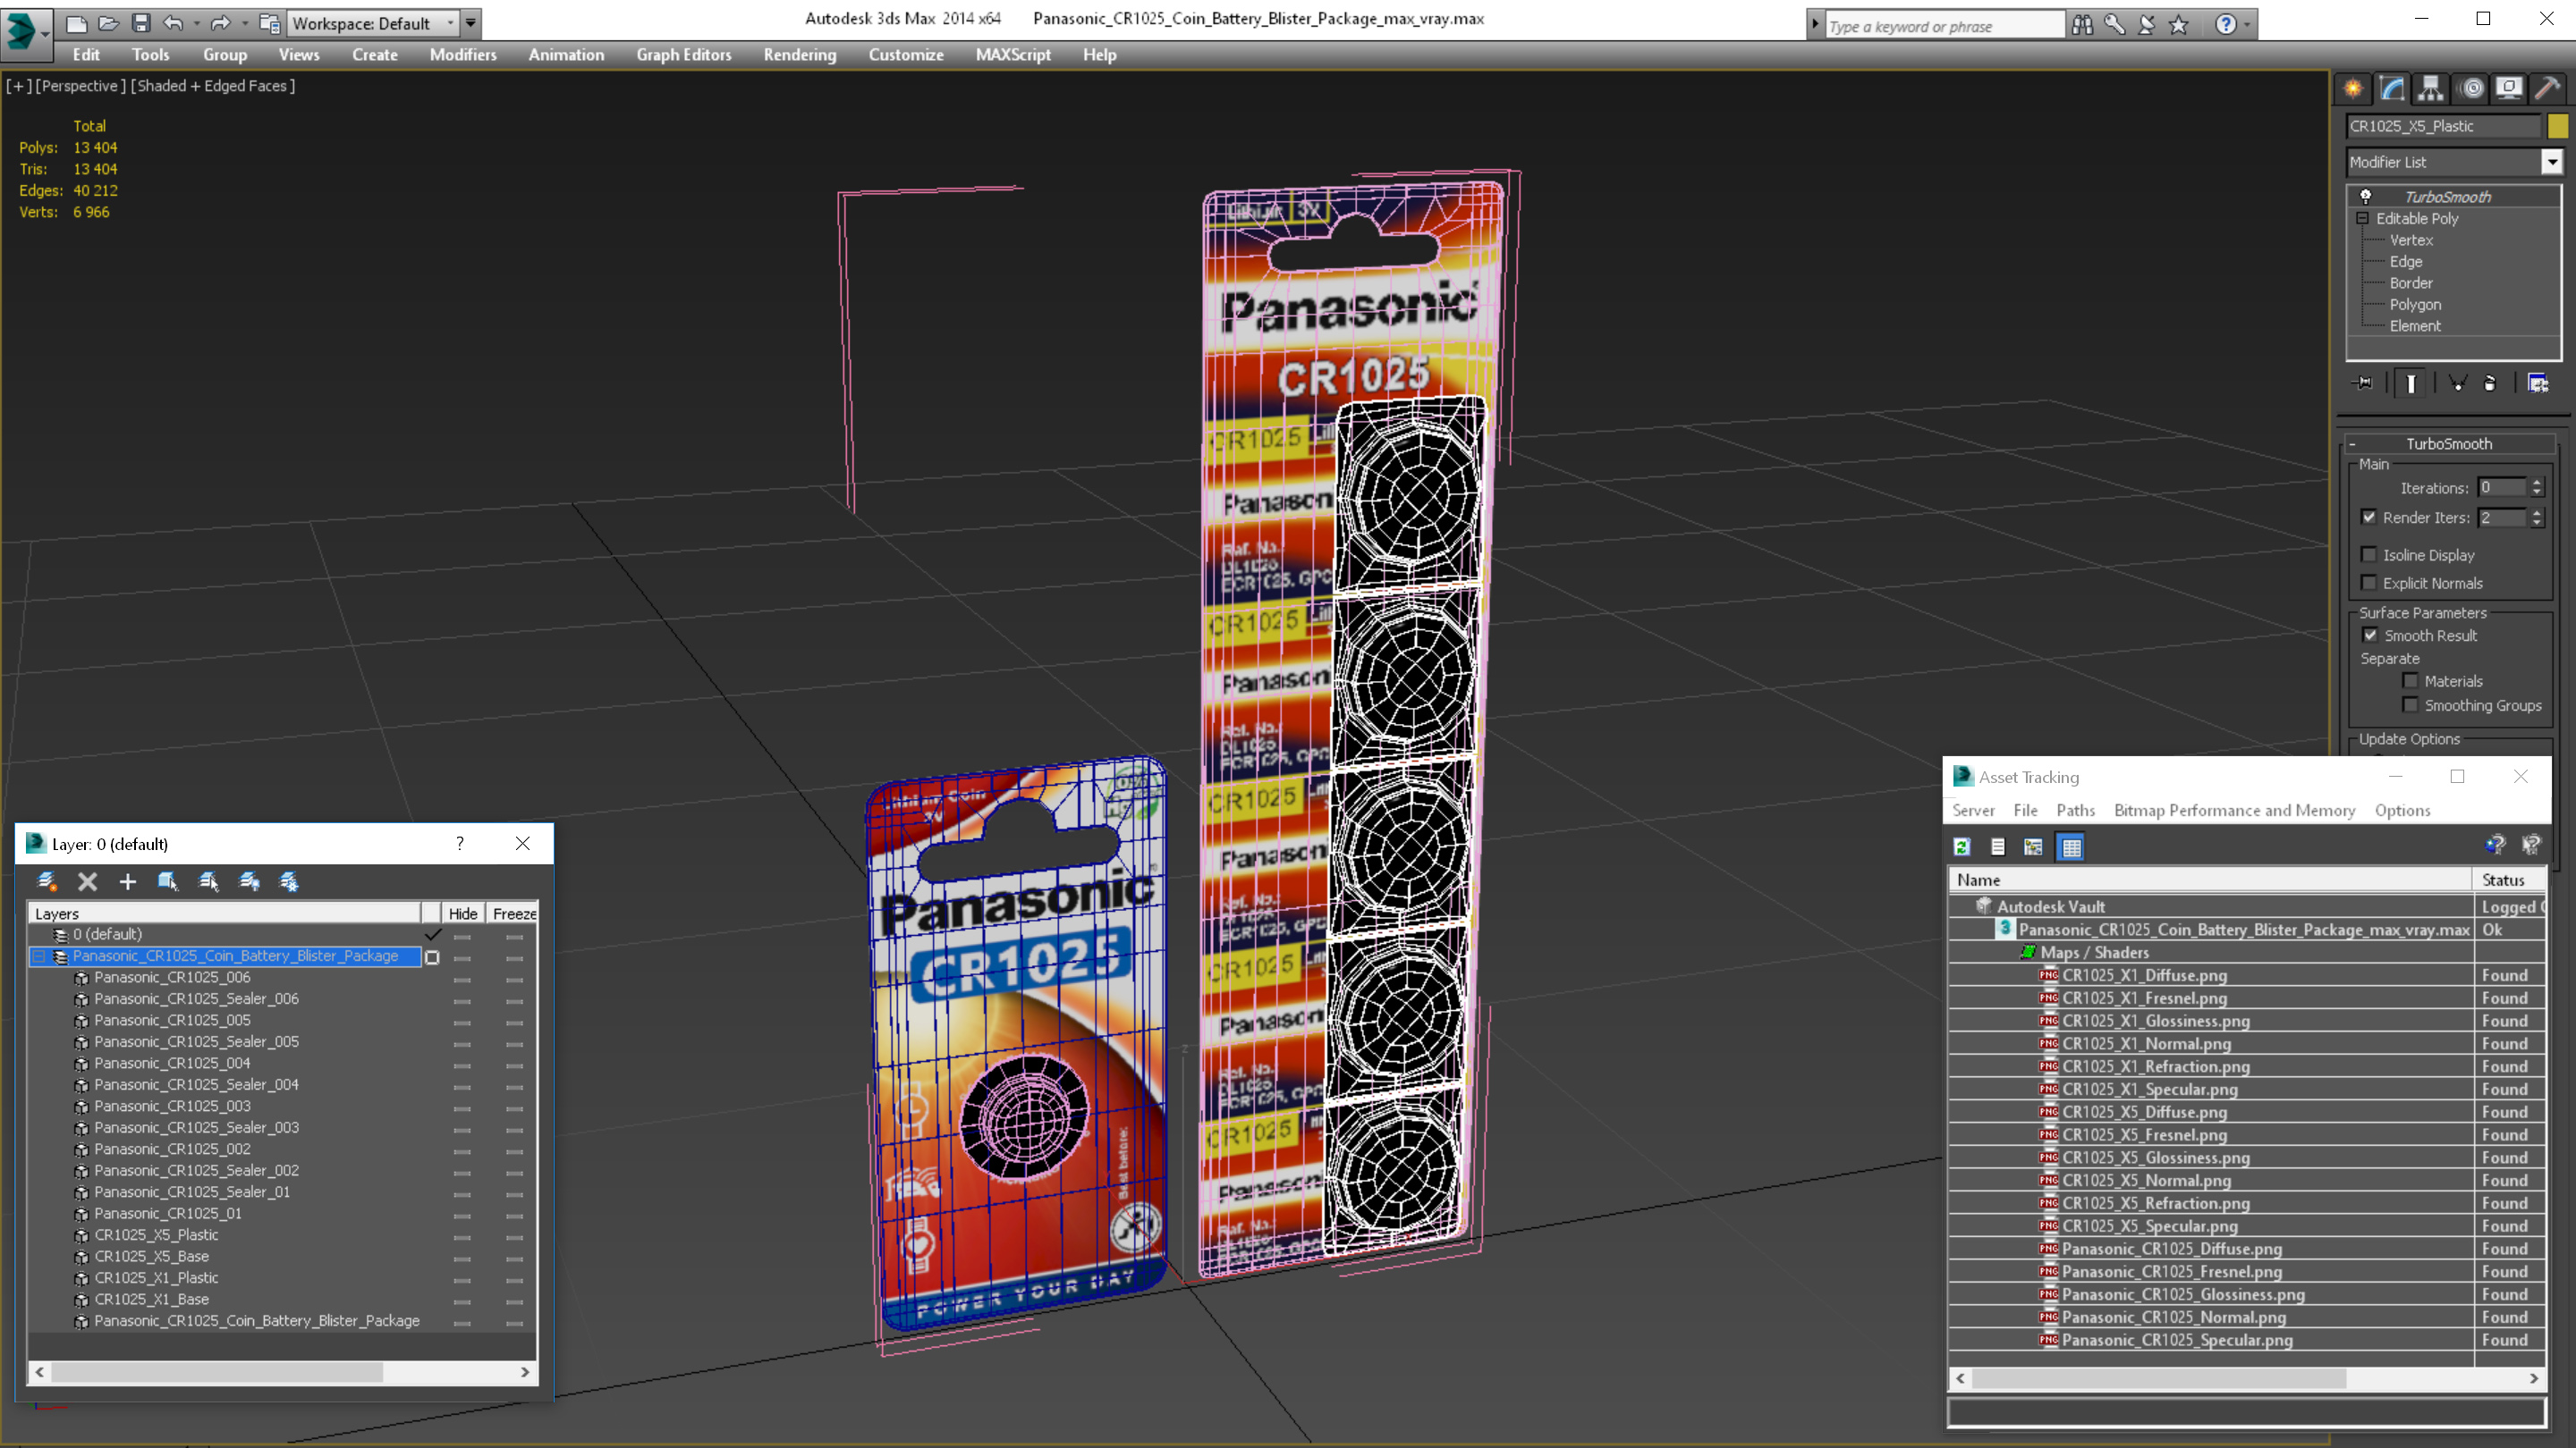2576x1448 pixels.
Task: Collapse Panasonic_CR1025_Coin_Battery_Blister_Package layer tree
Action: point(39,957)
